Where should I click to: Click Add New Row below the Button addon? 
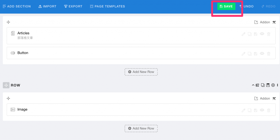[141, 72]
